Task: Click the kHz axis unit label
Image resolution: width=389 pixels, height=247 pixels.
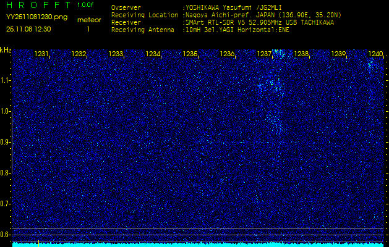Action: (x=6, y=50)
